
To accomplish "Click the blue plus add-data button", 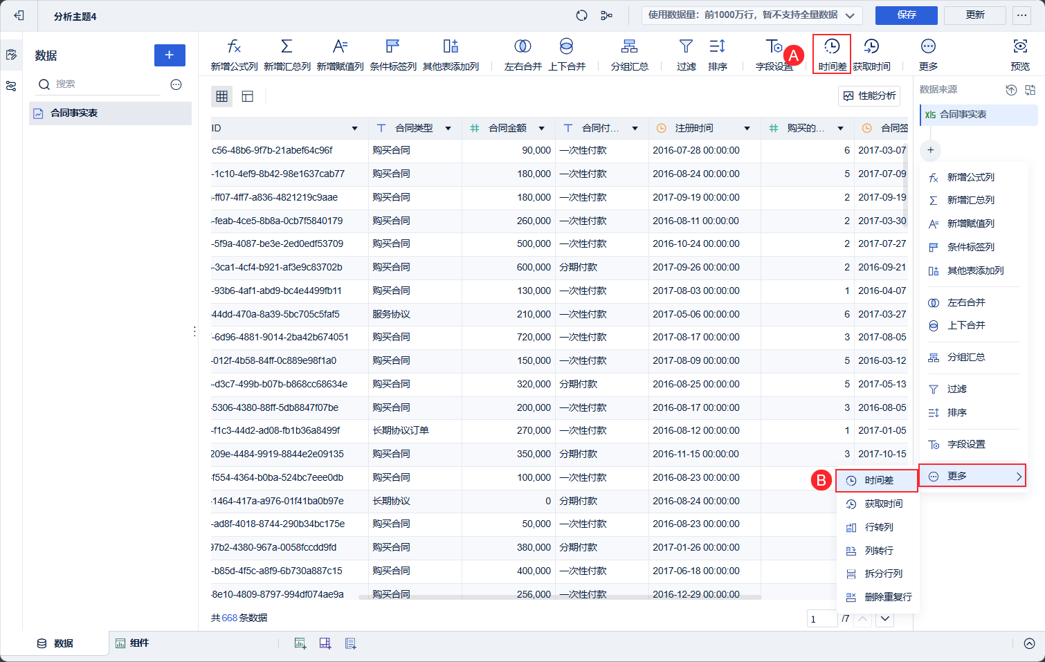I will (170, 55).
